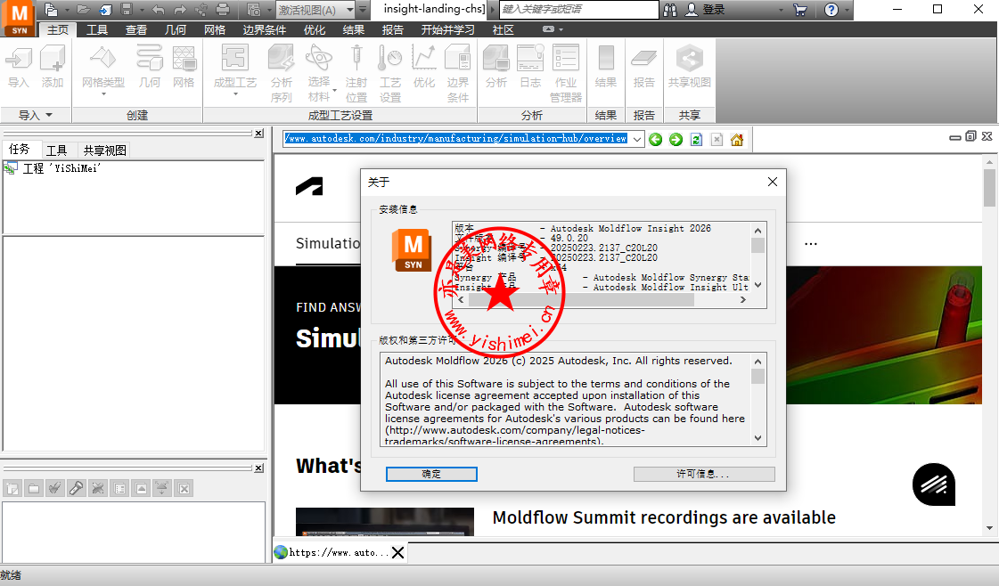This screenshot has height=586, width=999.
Task: Click the Home house icon
Action: (x=737, y=140)
